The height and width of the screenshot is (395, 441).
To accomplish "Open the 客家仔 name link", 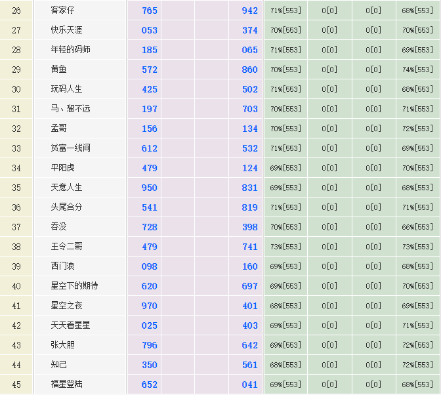I will click(63, 10).
